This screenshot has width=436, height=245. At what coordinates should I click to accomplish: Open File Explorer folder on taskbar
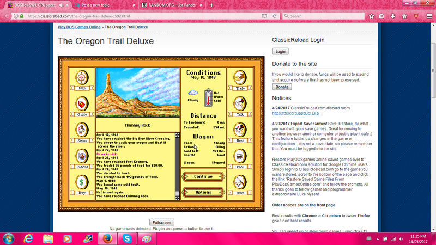(x=48, y=239)
